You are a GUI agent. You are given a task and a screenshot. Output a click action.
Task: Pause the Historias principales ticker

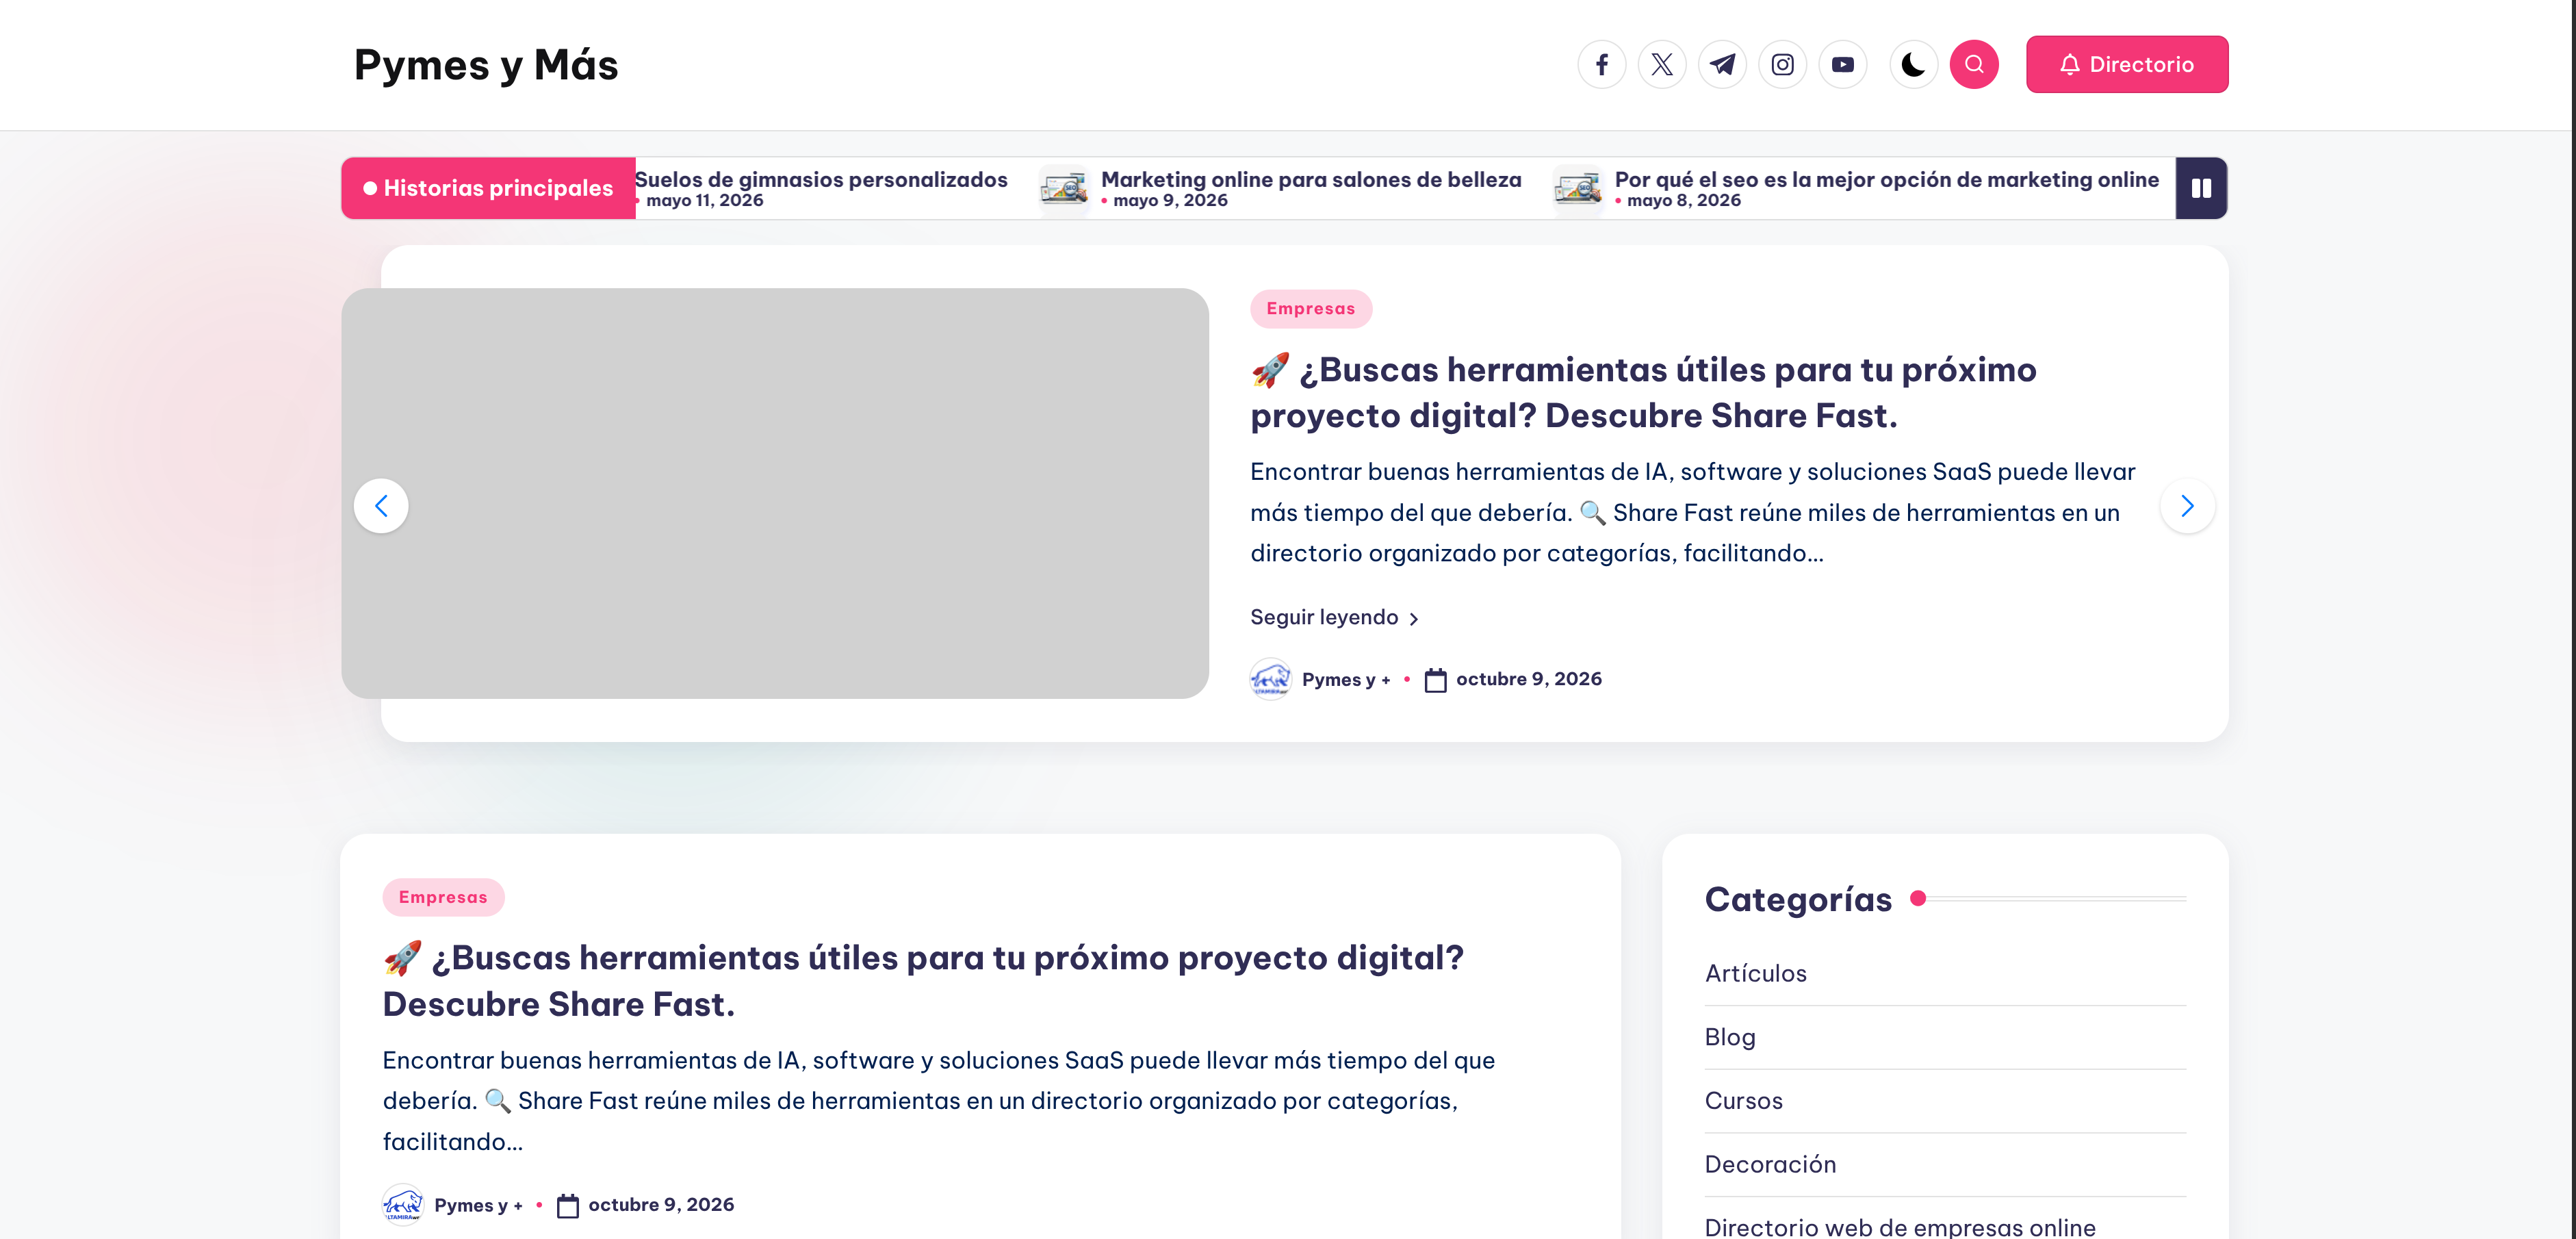(2201, 188)
